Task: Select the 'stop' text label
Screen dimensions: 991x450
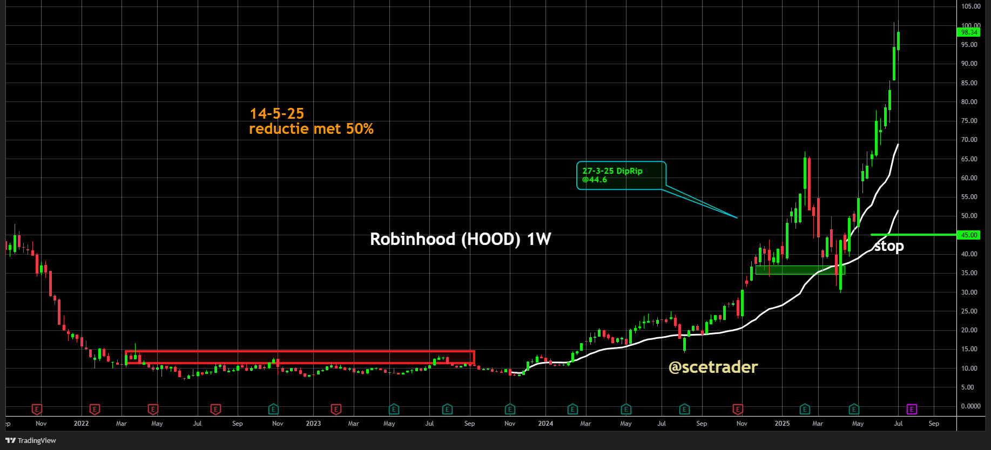Action: 889,247
